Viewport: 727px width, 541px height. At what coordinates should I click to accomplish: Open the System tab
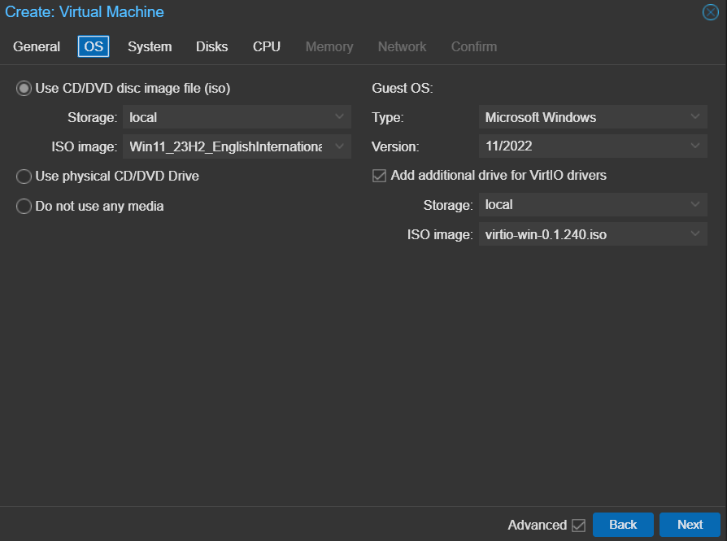point(150,46)
